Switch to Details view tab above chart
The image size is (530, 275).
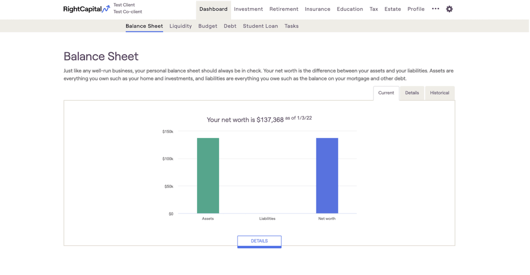(412, 93)
